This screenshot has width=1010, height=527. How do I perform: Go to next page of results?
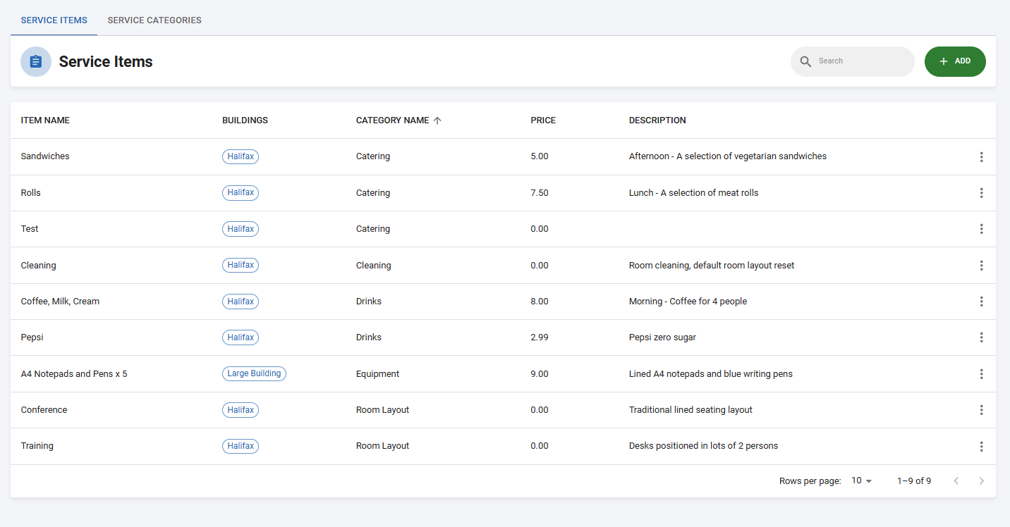pyautogui.click(x=981, y=481)
